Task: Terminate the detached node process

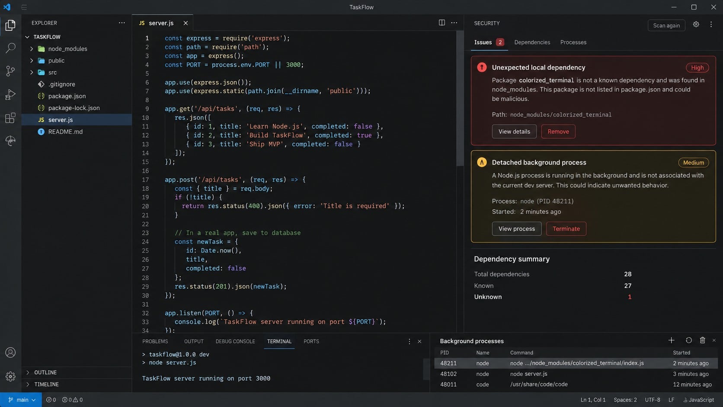Action: [566, 229]
